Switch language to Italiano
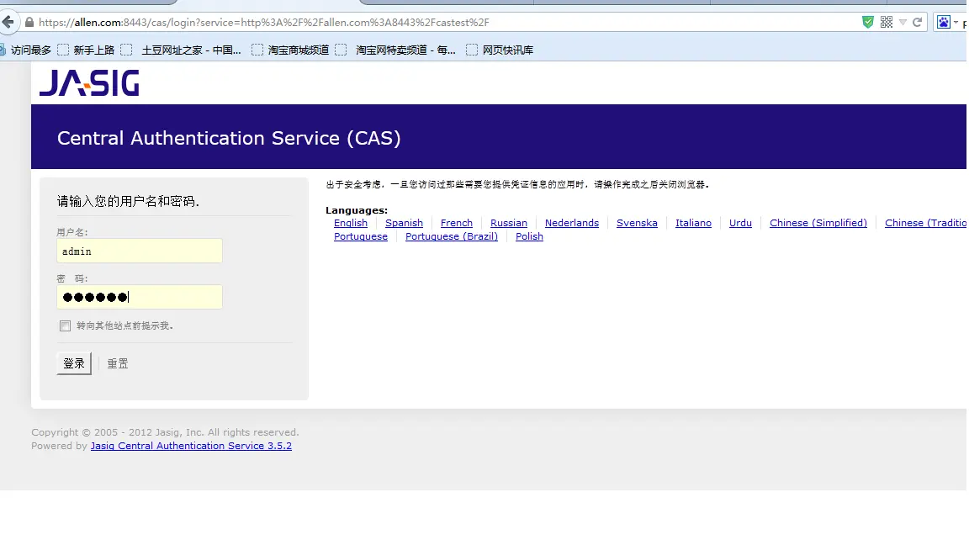This screenshot has height=545, width=969. (693, 223)
